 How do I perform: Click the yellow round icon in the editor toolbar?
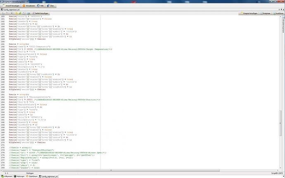point(17,14)
